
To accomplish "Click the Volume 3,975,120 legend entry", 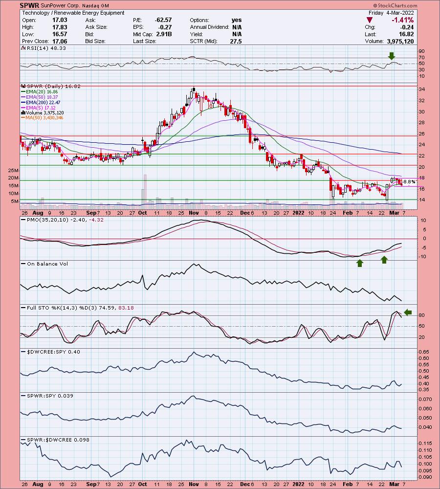I will [43, 112].
